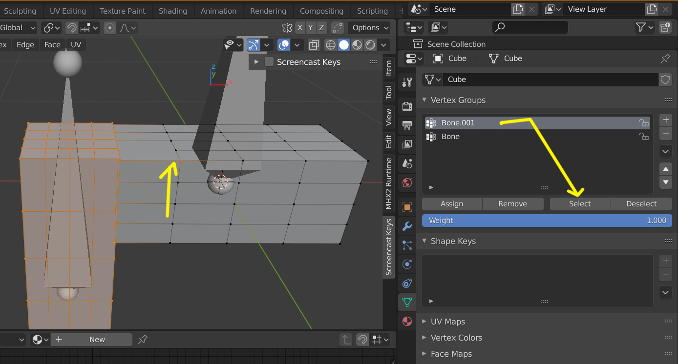Switch to the UV Editing workspace tab
The width and height of the screenshot is (678, 364).
(68, 11)
